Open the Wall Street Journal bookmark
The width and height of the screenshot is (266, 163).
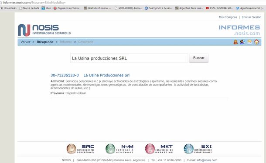tap(97, 8)
